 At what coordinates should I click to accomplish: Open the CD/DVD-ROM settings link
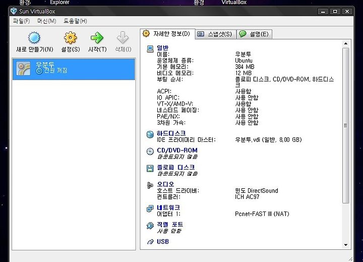[x=177, y=150]
